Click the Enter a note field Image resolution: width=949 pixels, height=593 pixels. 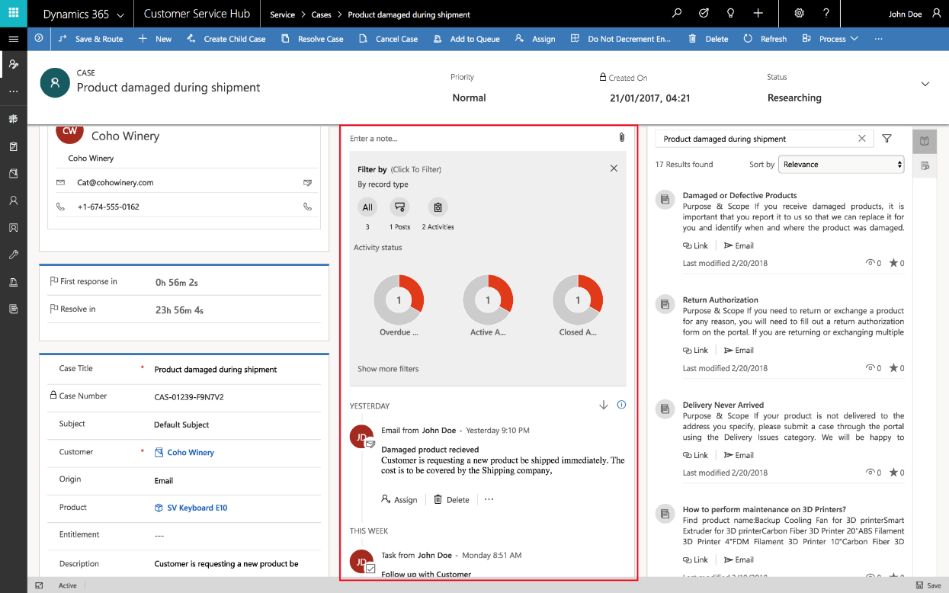coord(480,139)
